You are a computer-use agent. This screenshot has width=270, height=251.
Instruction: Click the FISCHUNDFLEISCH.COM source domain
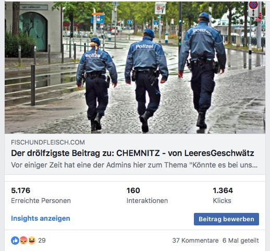(x=48, y=142)
